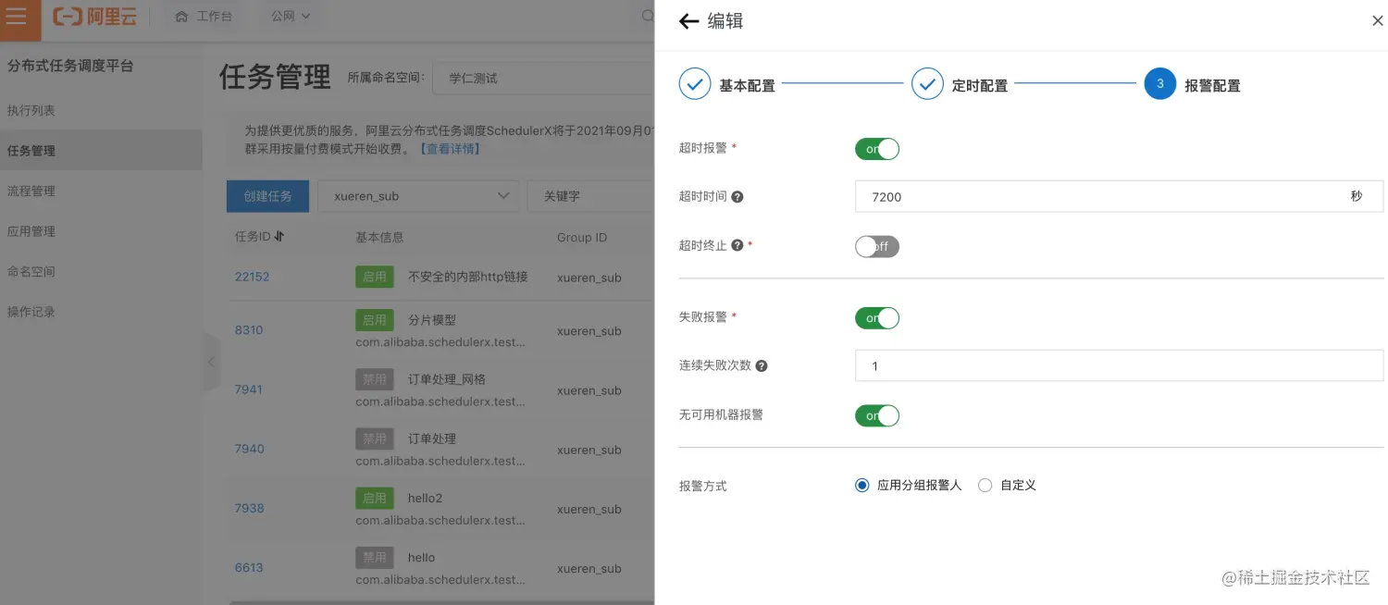Image resolution: width=1388 pixels, height=605 pixels.
Task: Click the 创建任务 button
Action: [267, 196]
